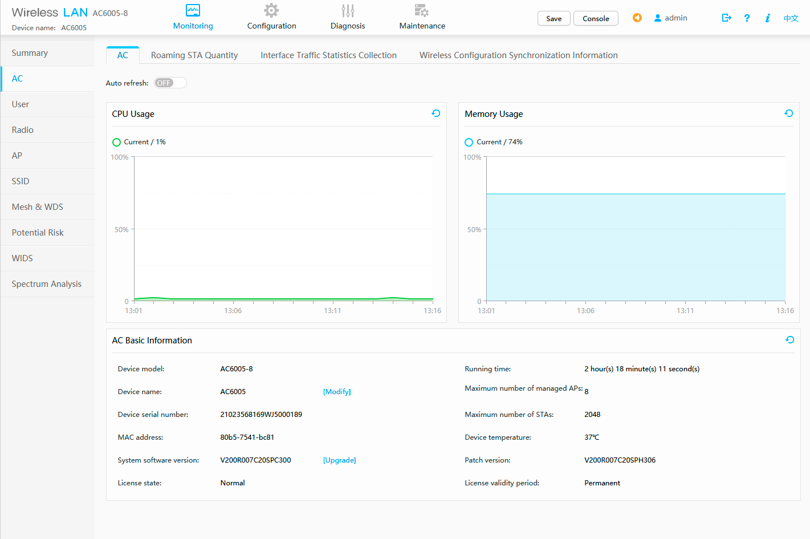810x539 pixels.
Task: Click the Save button
Action: coord(553,18)
